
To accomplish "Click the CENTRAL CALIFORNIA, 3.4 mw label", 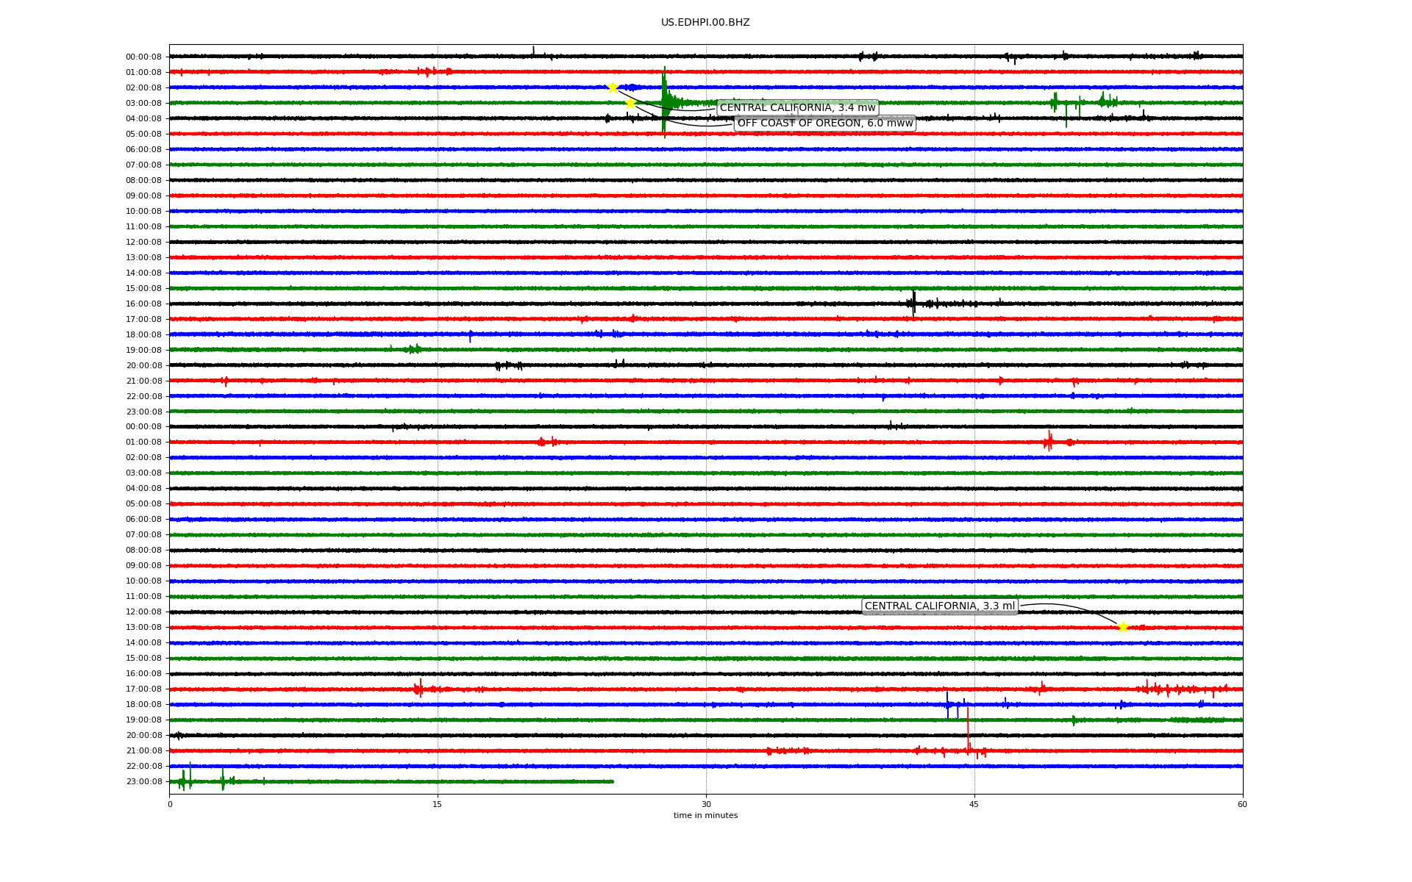I will coord(797,108).
